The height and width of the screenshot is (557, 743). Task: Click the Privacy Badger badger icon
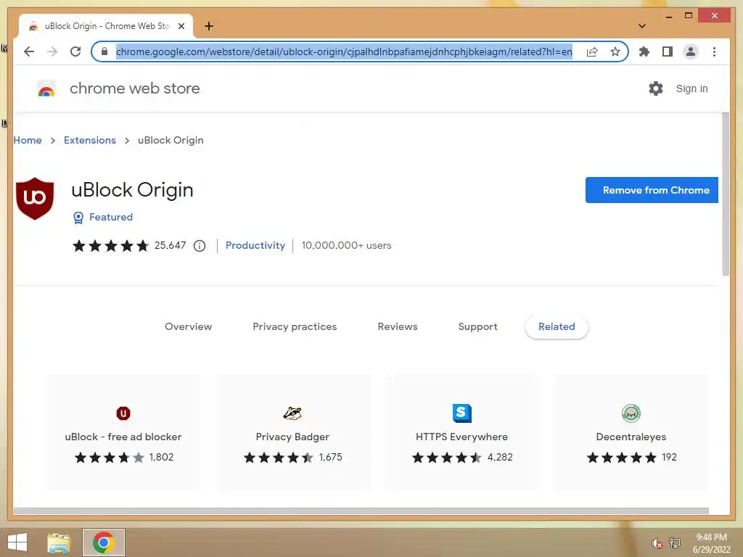click(292, 413)
